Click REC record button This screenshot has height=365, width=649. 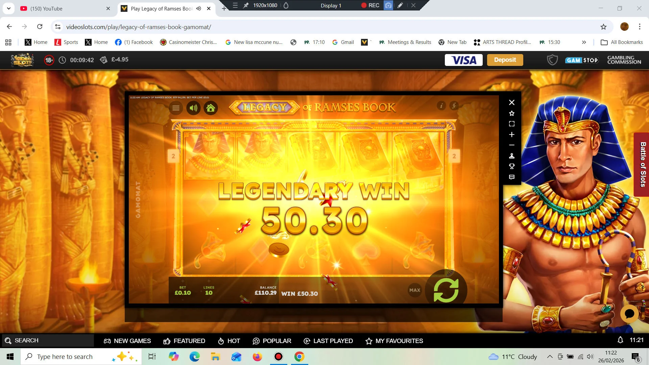coord(370,5)
